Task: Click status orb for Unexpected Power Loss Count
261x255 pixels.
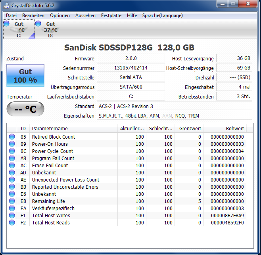Action: point(12,180)
